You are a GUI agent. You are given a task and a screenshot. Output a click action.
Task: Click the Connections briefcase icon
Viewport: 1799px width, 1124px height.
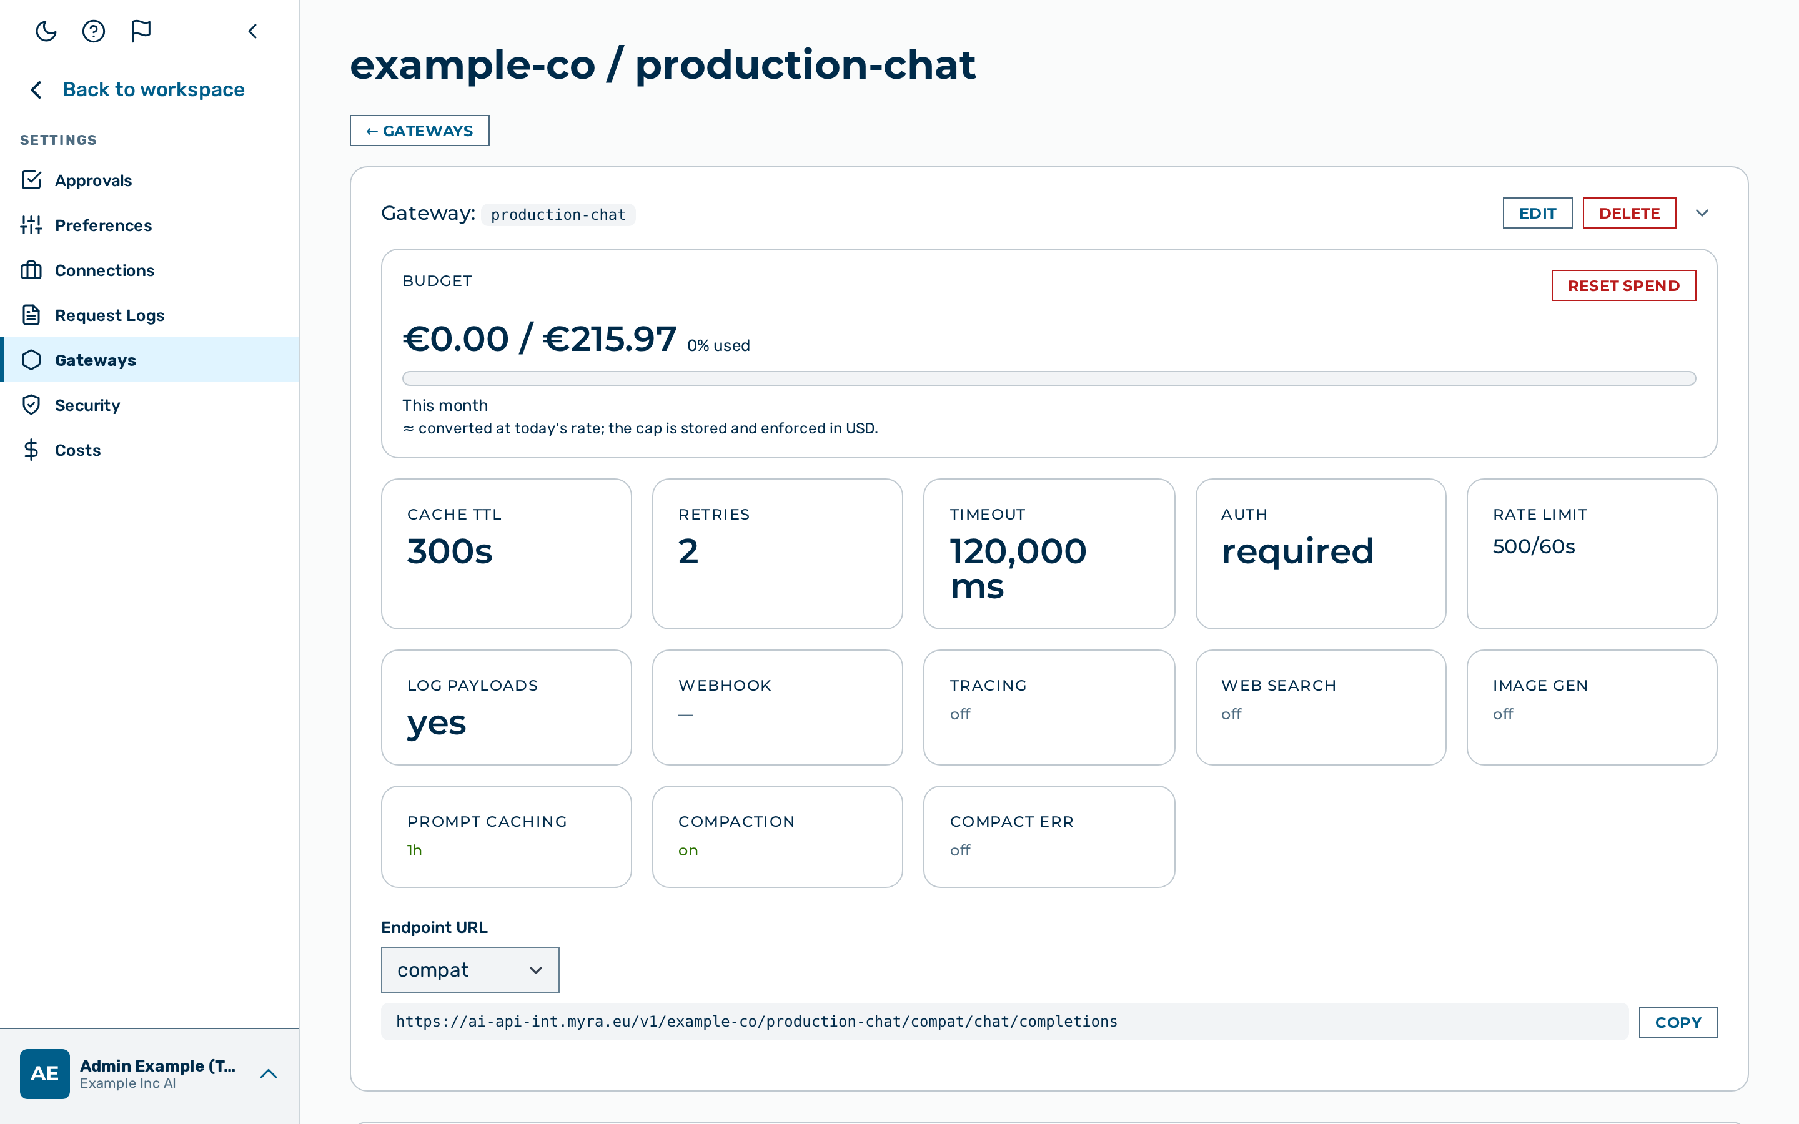(31, 270)
